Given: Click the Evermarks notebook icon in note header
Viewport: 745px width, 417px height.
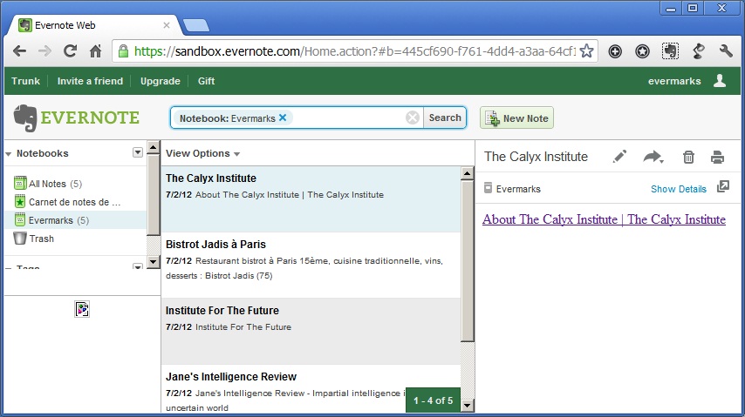Looking at the screenshot, I should tap(488, 188).
